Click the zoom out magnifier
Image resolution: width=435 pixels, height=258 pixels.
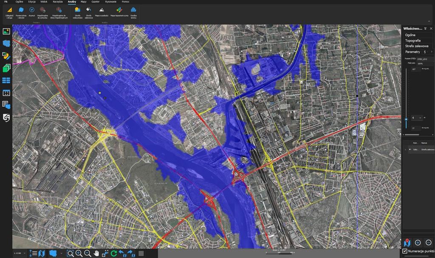pyautogui.click(x=88, y=253)
